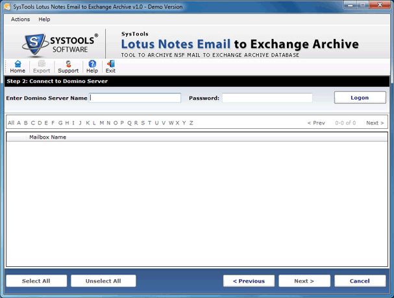Image resolution: width=394 pixels, height=298 pixels.
Task: Click the app icon in the title bar
Action: click(7, 6)
